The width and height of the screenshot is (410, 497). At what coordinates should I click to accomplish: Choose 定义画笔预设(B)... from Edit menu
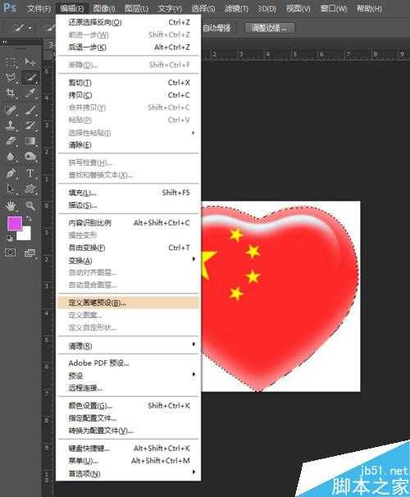[x=128, y=303]
